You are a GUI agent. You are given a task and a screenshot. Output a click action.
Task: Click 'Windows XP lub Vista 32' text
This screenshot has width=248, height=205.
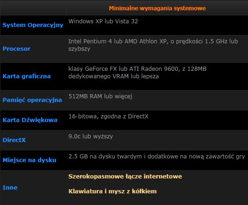(x=103, y=21)
